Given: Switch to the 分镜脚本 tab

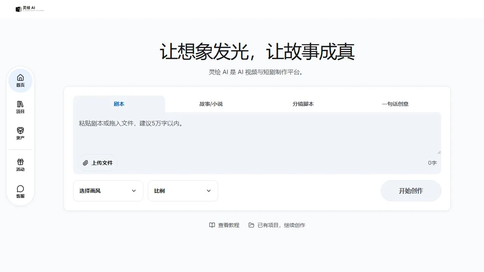Looking at the screenshot, I should click(303, 104).
